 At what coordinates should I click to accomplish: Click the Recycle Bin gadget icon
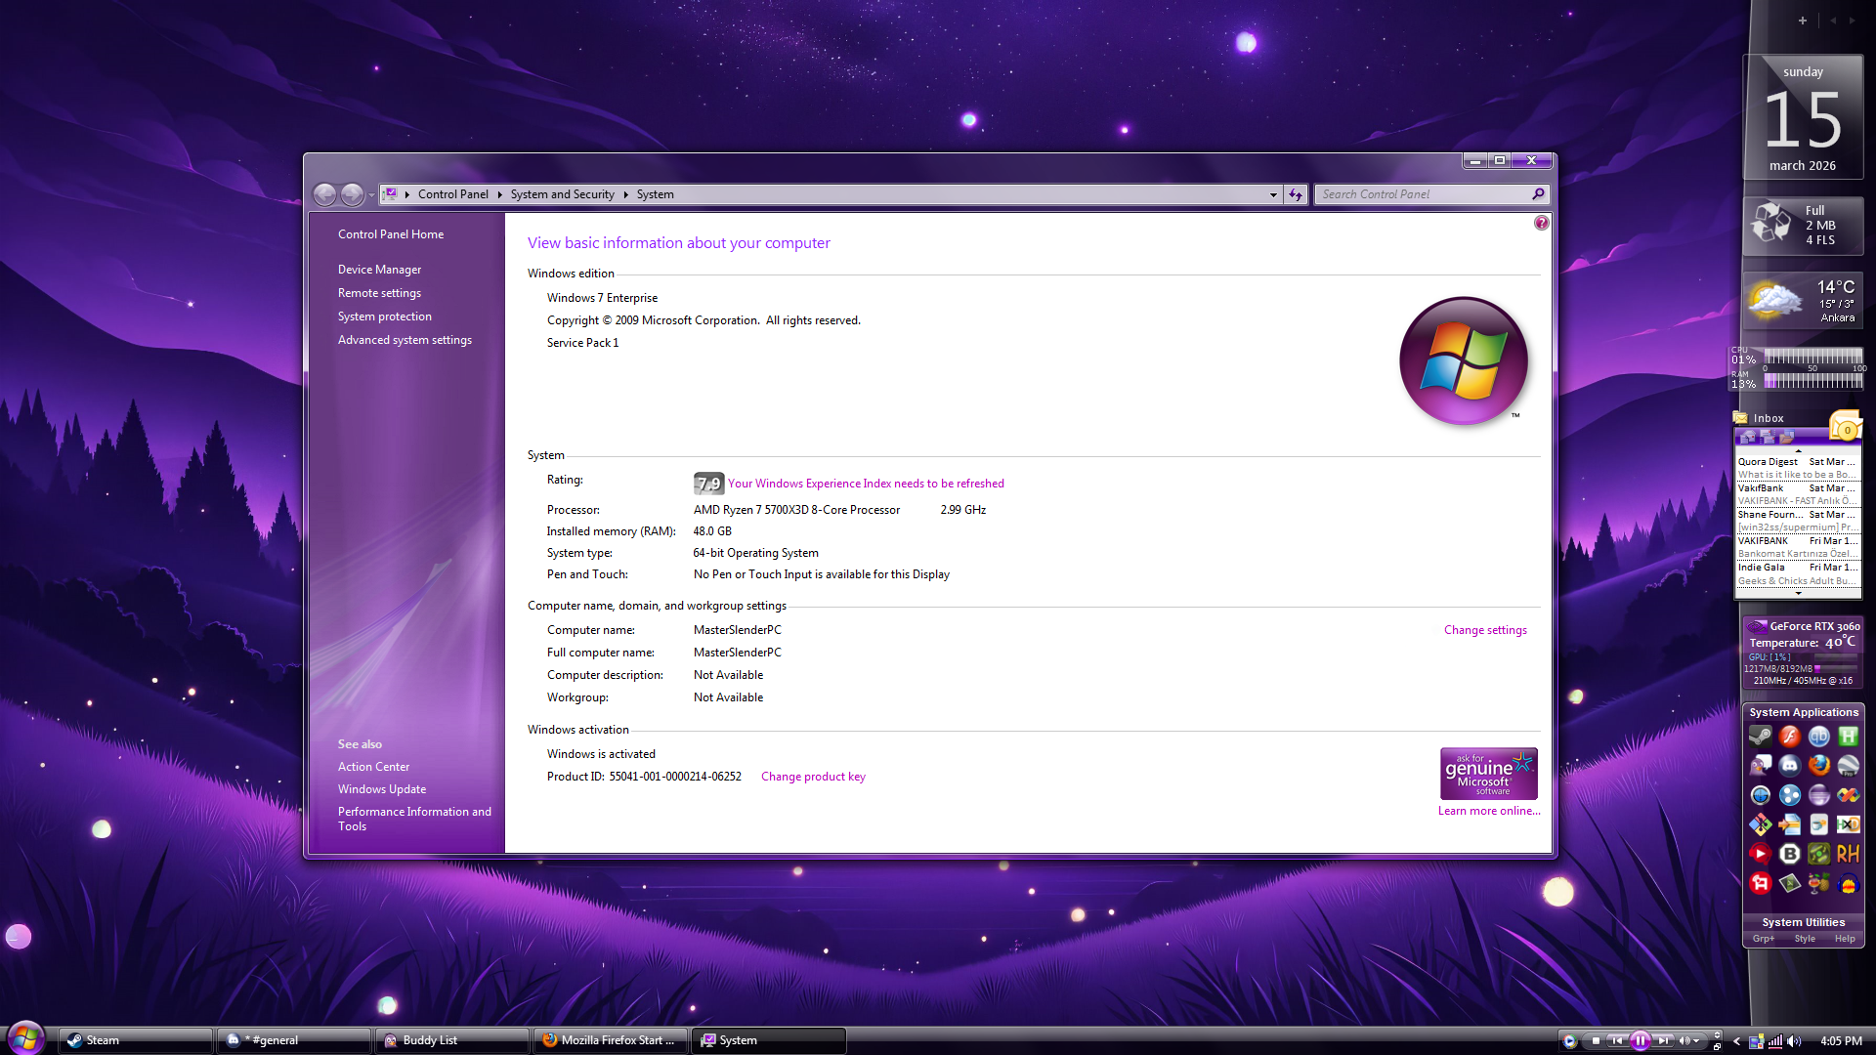pyautogui.click(x=1771, y=224)
